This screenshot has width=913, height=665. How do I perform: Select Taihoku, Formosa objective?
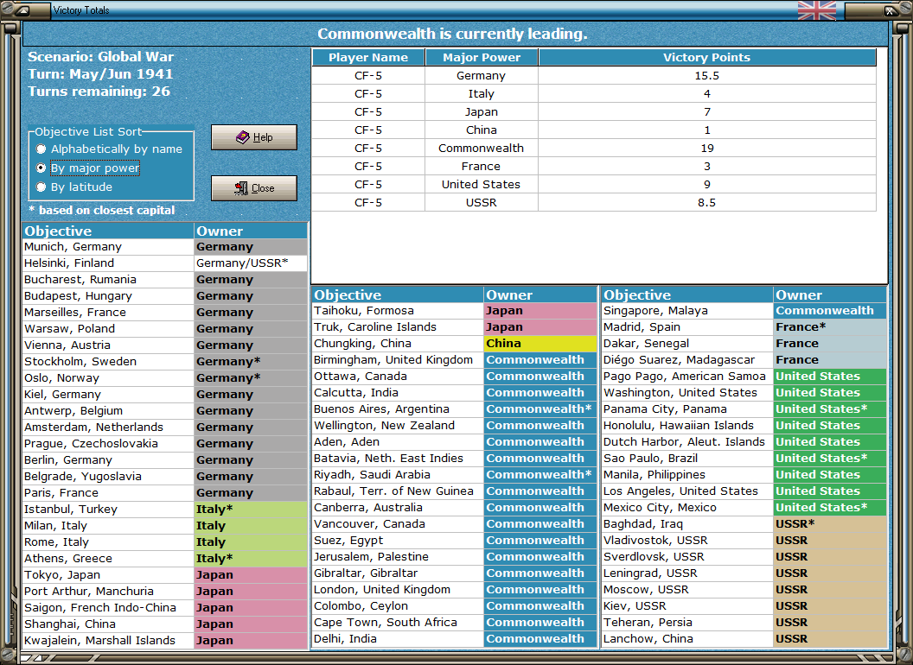[x=398, y=311]
